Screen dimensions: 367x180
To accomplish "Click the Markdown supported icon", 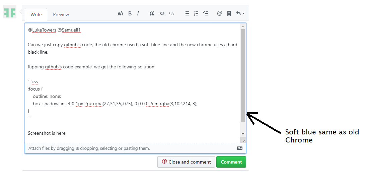I will (240, 148).
